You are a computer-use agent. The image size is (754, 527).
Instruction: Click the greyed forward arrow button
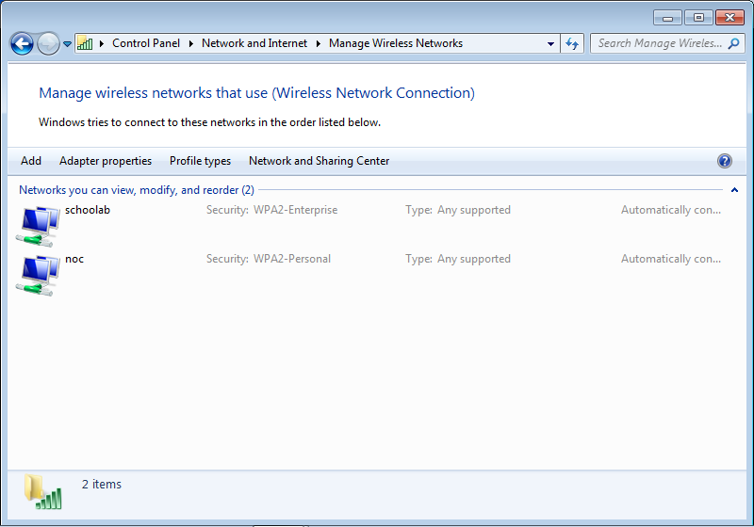(48, 44)
